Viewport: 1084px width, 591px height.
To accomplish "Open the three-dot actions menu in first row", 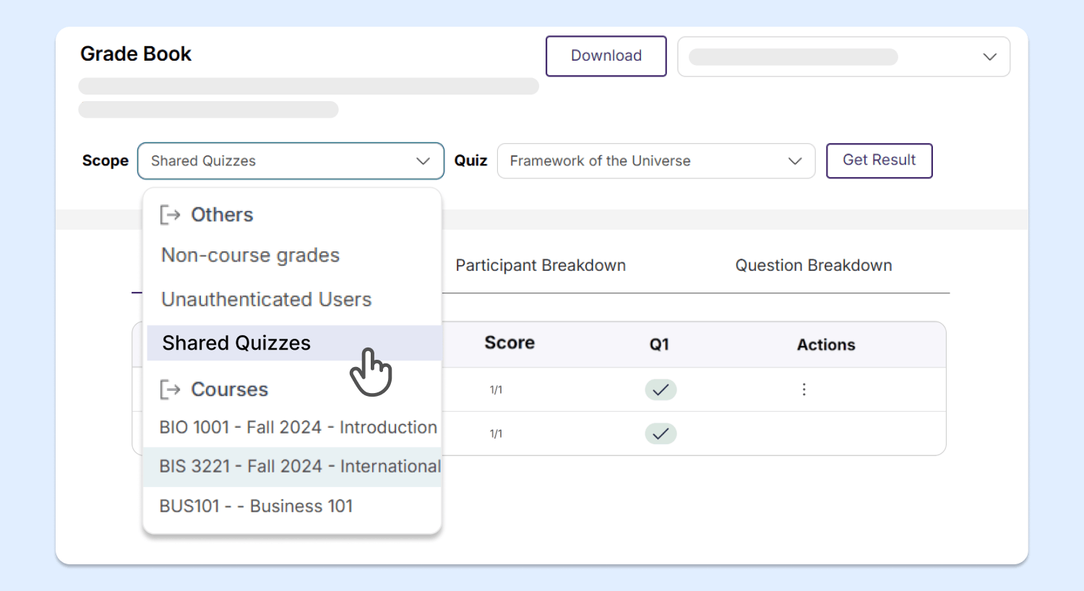I will click(804, 389).
